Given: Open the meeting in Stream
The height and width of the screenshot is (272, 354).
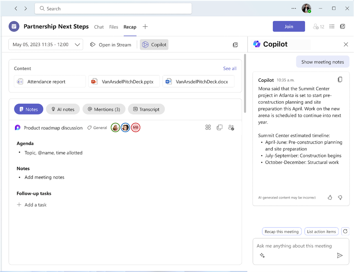Looking at the screenshot, I should tap(111, 44).
